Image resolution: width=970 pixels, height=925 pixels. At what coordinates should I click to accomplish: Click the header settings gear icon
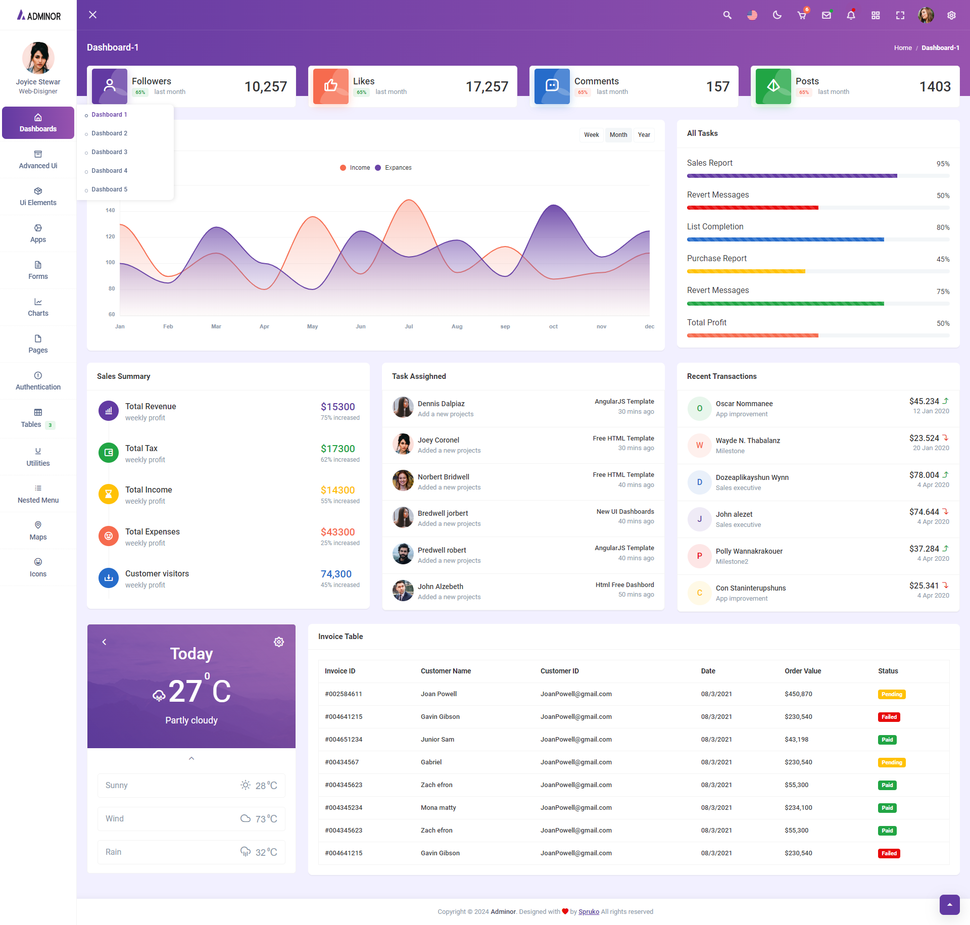click(x=951, y=15)
